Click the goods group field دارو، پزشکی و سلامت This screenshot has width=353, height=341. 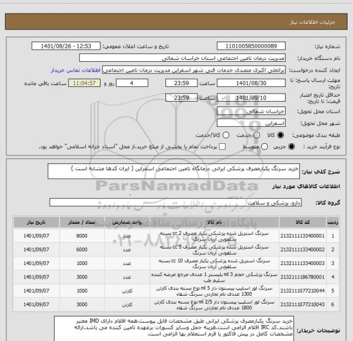[x=175, y=203]
